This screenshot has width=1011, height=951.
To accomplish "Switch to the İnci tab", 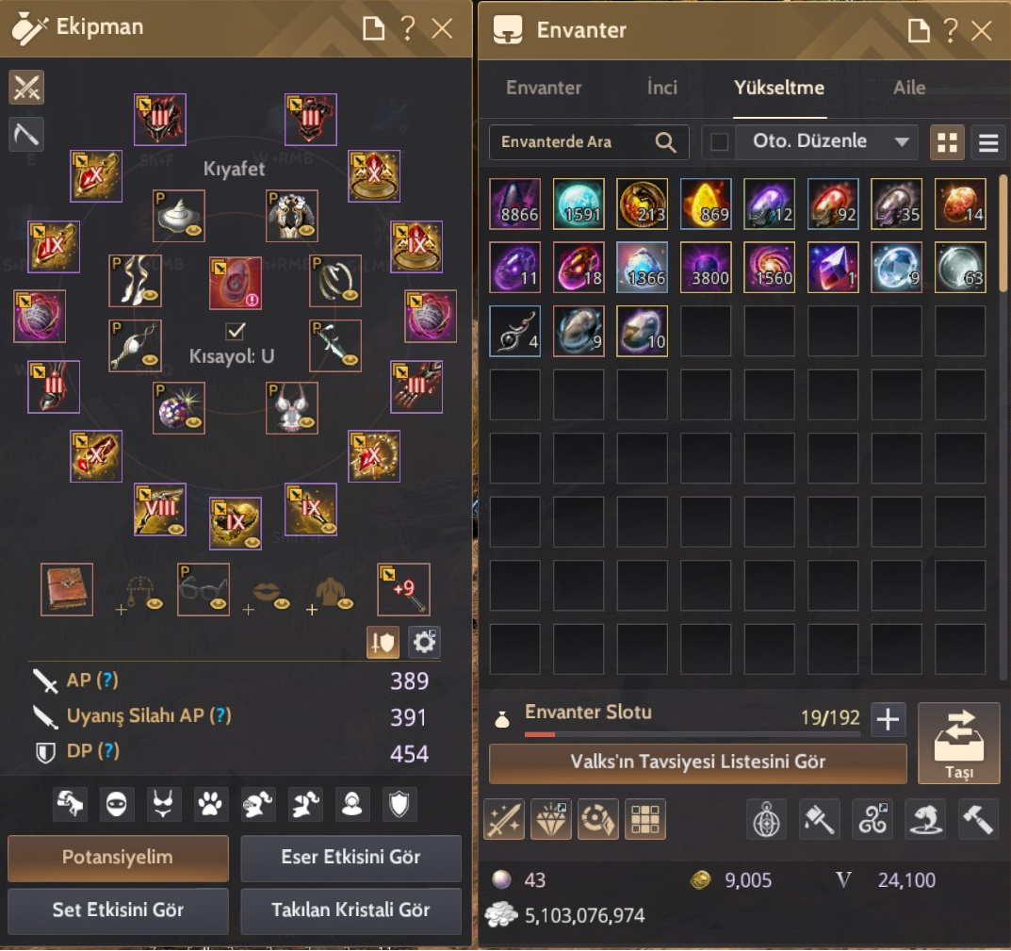I will click(662, 88).
